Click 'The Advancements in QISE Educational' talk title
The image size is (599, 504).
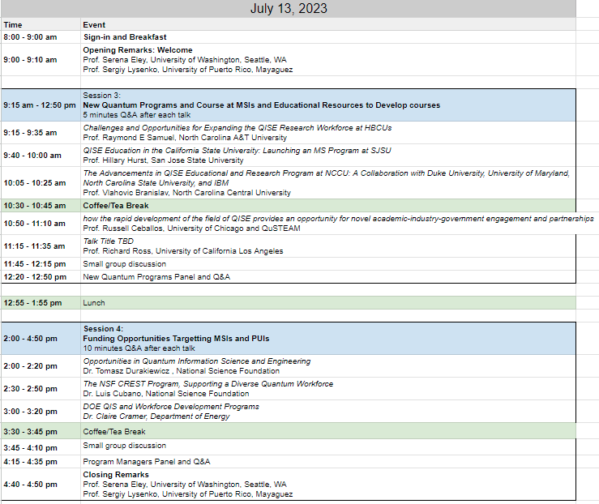326,178
